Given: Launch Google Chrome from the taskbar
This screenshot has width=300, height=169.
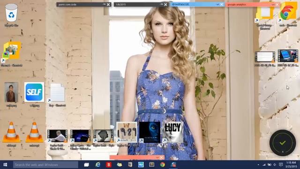Looking at the screenshot, I should pyautogui.click(x=163, y=165).
